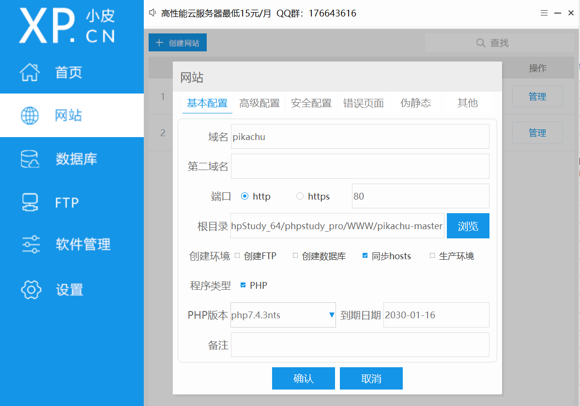Uncheck the 同步hosts checkbox

pos(365,255)
